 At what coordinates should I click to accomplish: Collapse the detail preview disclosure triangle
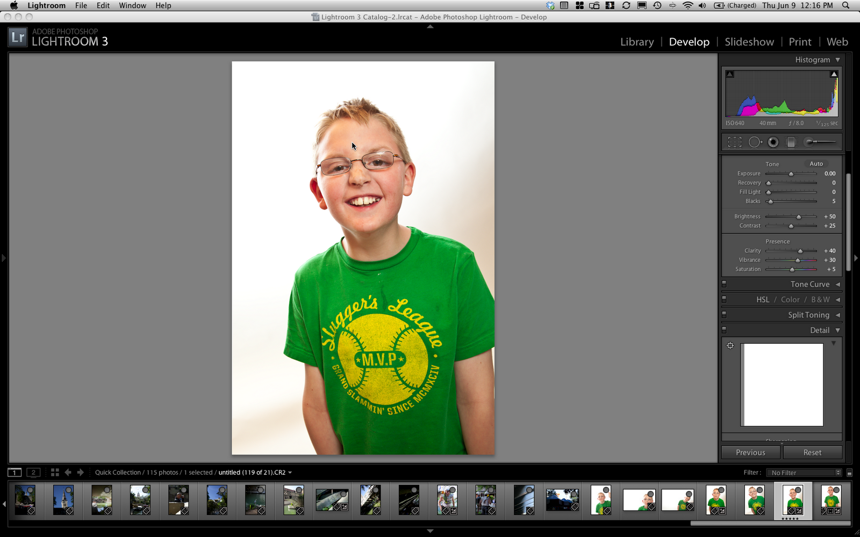pyautogui.click(x=834, y=343)
